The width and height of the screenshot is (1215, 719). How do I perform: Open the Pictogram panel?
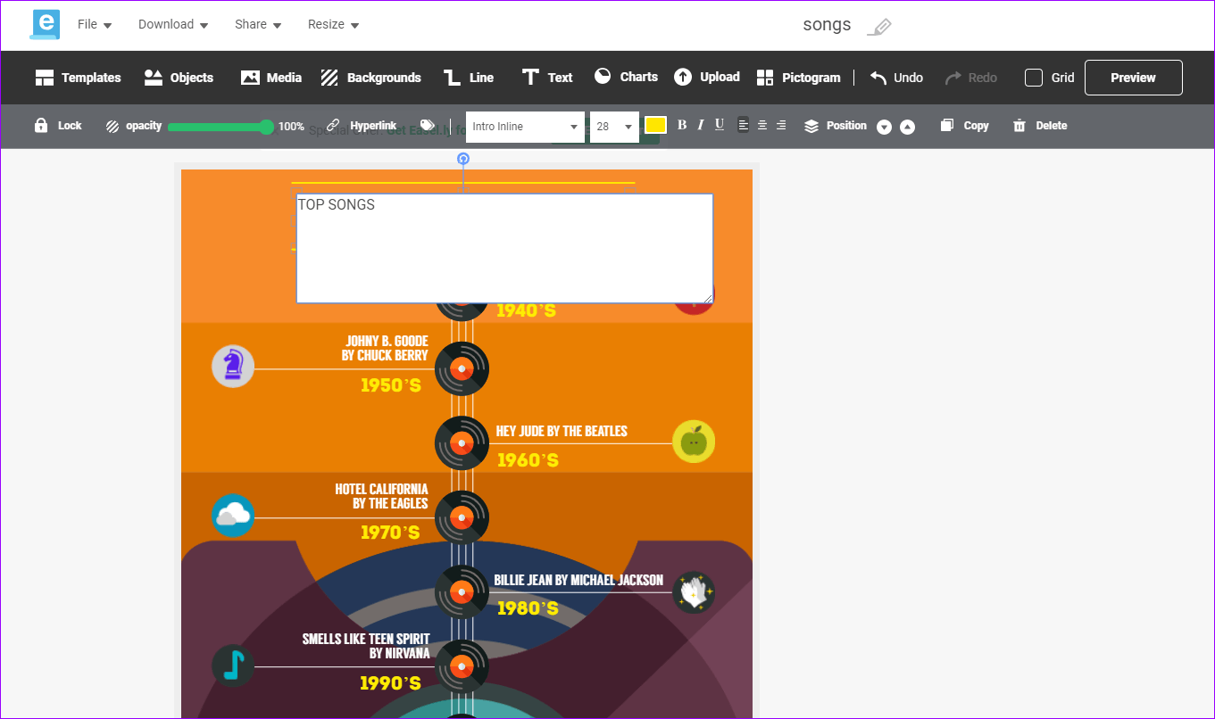pyautogui.click(x=798, y=78)
